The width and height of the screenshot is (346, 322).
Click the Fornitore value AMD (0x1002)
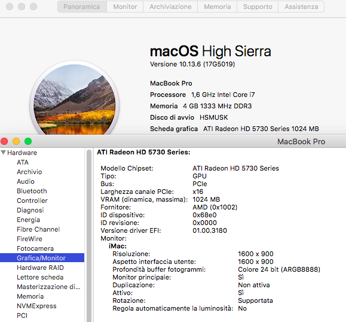pos(215,207)
